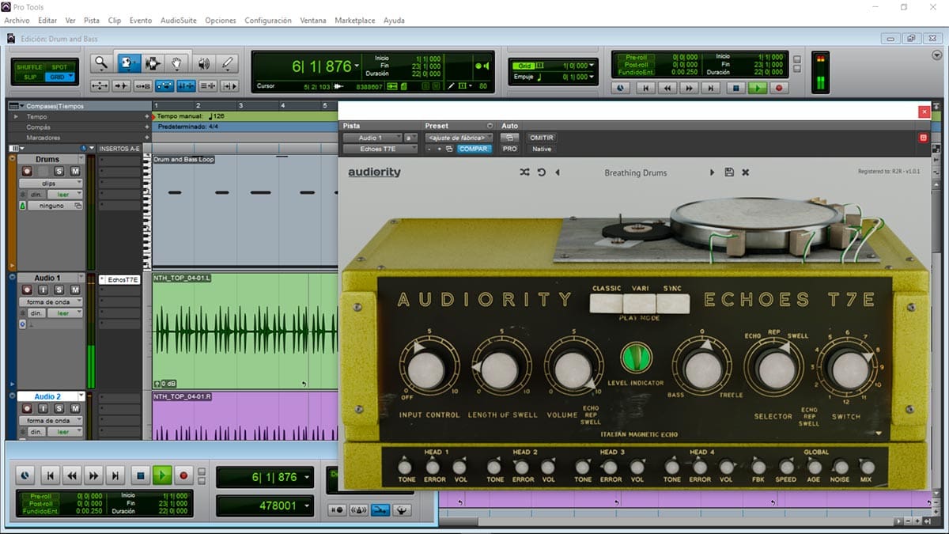Open factory preset dropdown in plugin header
This screenshot has height=534, width=949.
pos(459,138)
